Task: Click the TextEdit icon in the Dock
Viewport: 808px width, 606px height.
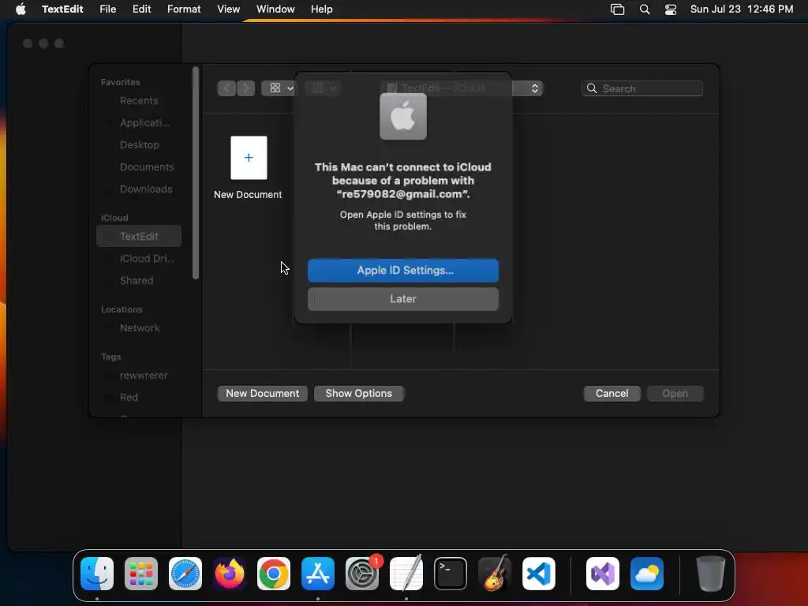Action: pos(406,574)
